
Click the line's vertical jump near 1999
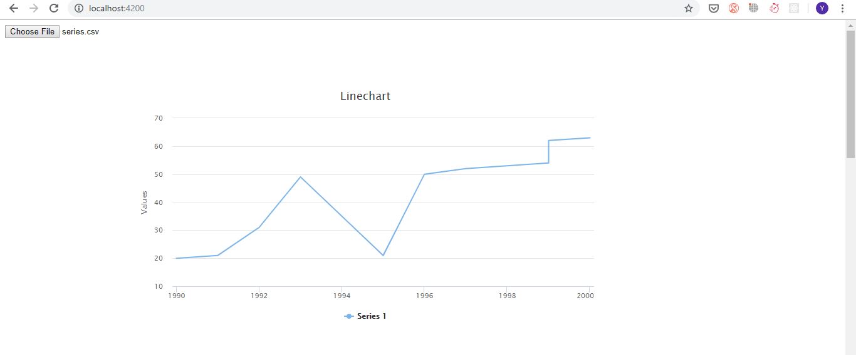click(549, 151)
